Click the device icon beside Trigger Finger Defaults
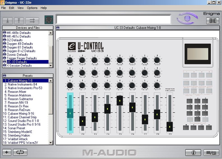Screen dimensions: 222x159 pos(4,58)
